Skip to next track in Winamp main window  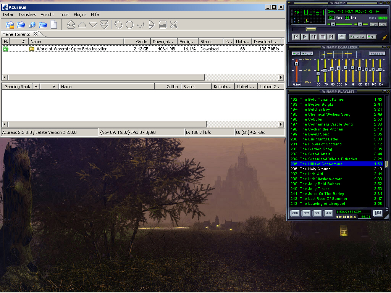[331, 37]
